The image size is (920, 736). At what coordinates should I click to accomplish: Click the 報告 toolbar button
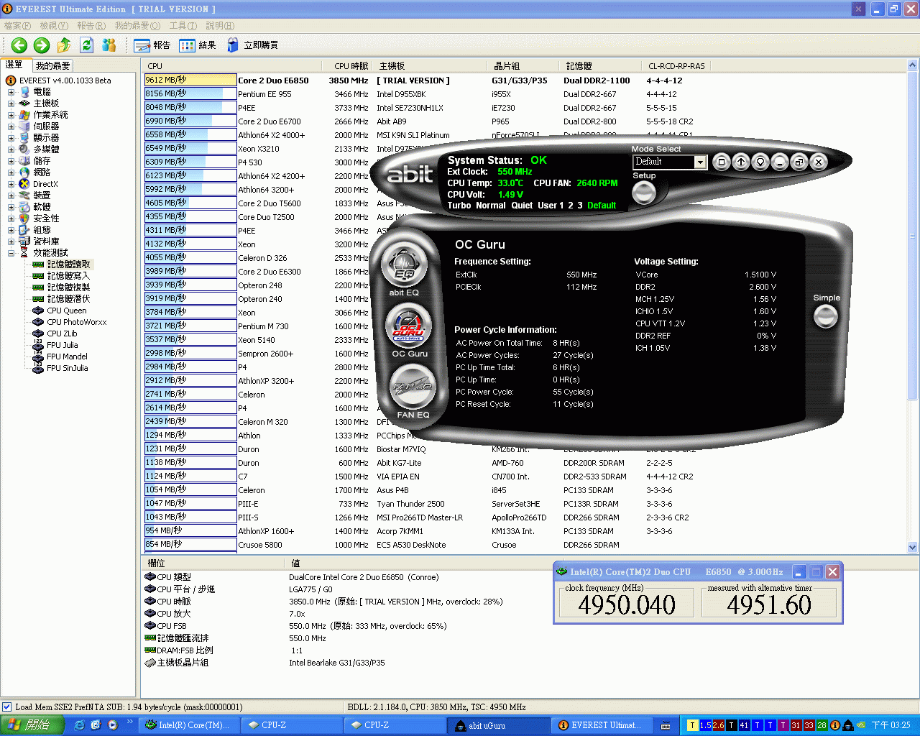[x=152, y=45]
